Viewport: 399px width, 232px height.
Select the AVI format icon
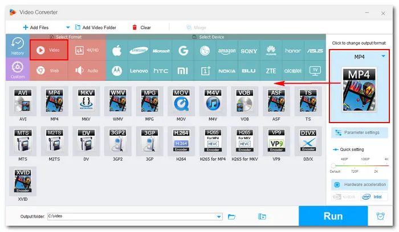click(23, 101)
